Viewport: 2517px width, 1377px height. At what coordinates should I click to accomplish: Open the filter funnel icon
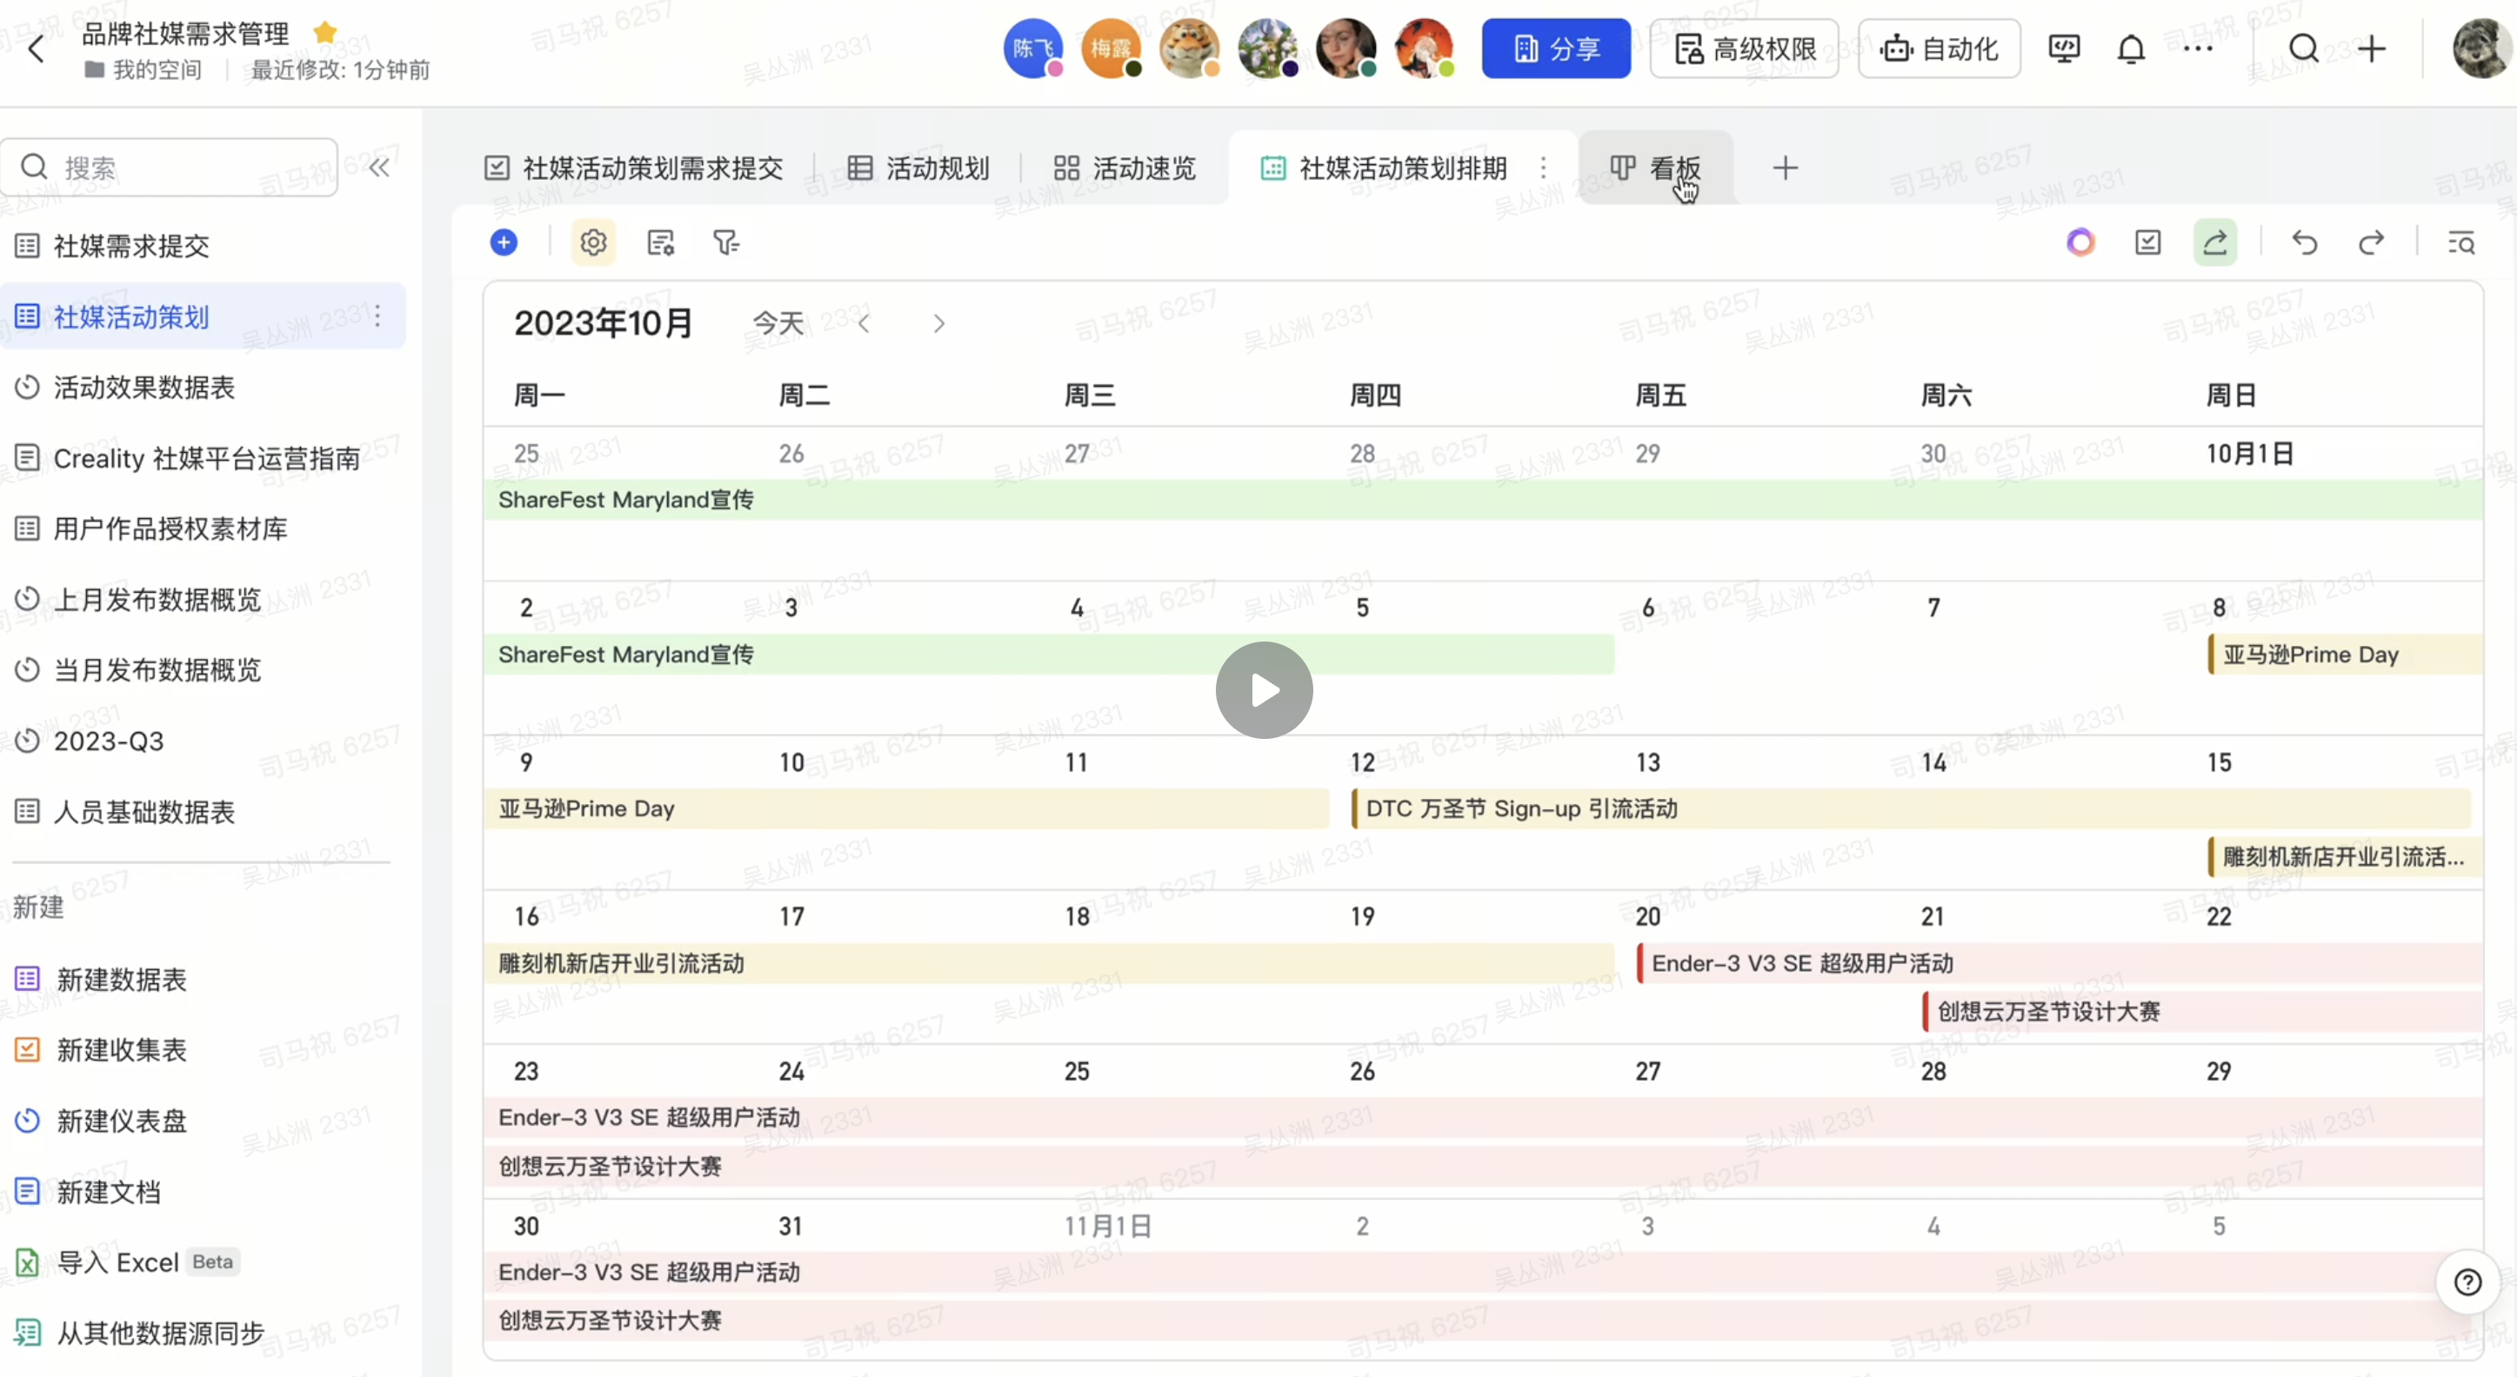click(726, 243)
